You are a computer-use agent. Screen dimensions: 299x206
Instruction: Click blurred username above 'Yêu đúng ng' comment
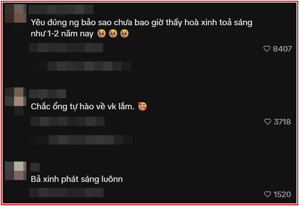[61, 9]
